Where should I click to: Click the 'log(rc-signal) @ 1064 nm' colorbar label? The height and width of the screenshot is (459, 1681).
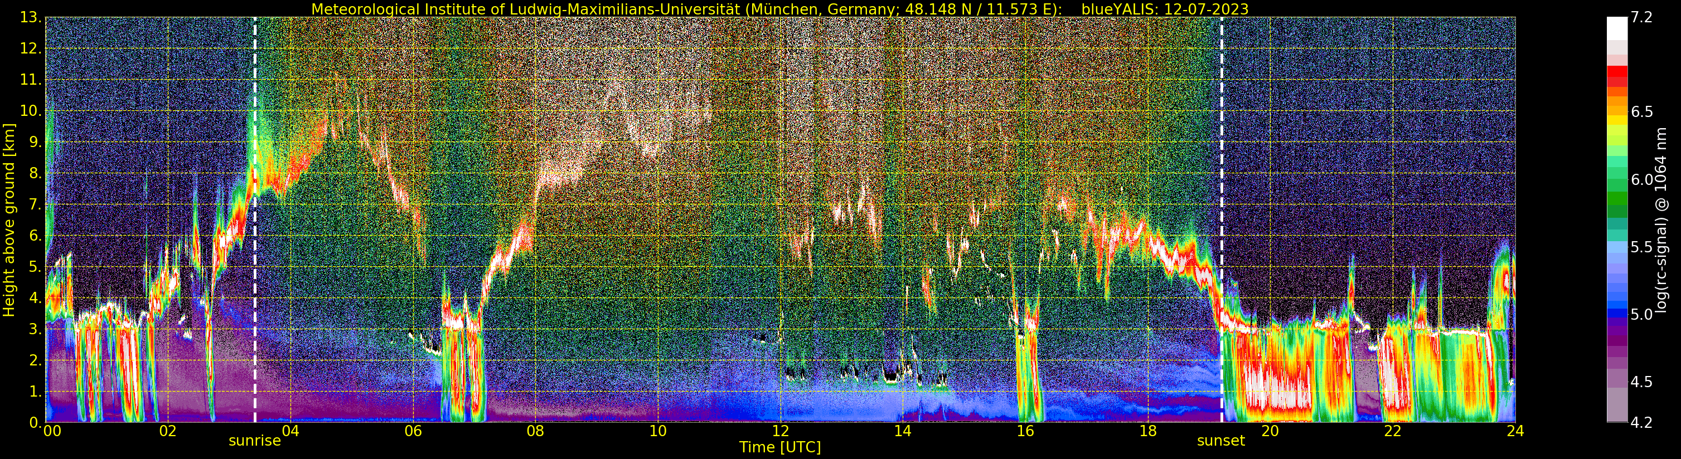click(1662, 221)
